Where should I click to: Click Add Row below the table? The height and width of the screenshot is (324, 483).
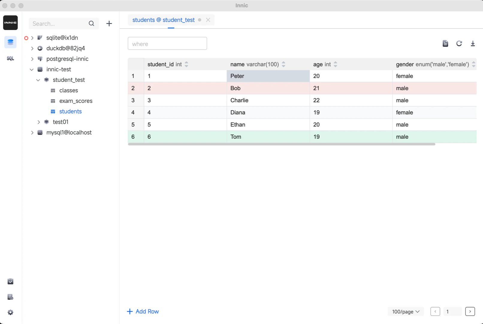pos(143,311)
